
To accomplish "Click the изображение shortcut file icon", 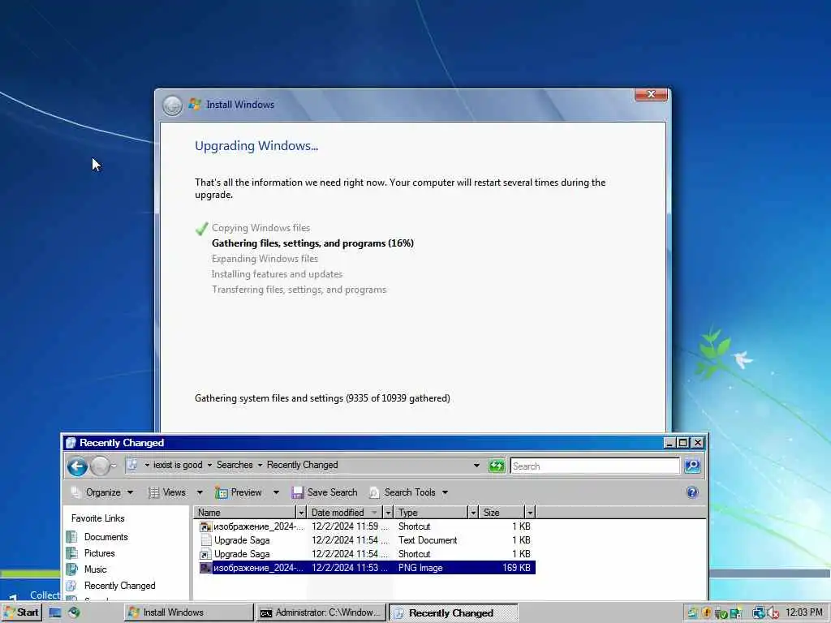I will click(x=205, y=526).
